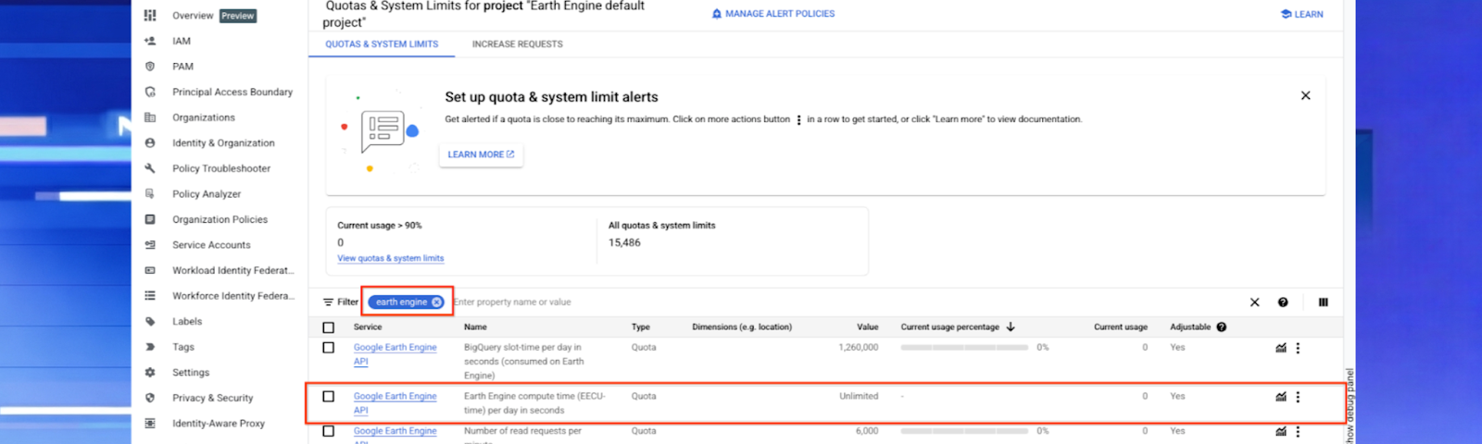This screenshot has height=444, width=1482.
Task: Open Service Accounts in the sidebar
Action: (x=211, y=245)
